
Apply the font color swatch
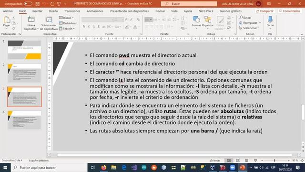pyautogui.click(x=136, y=27)
